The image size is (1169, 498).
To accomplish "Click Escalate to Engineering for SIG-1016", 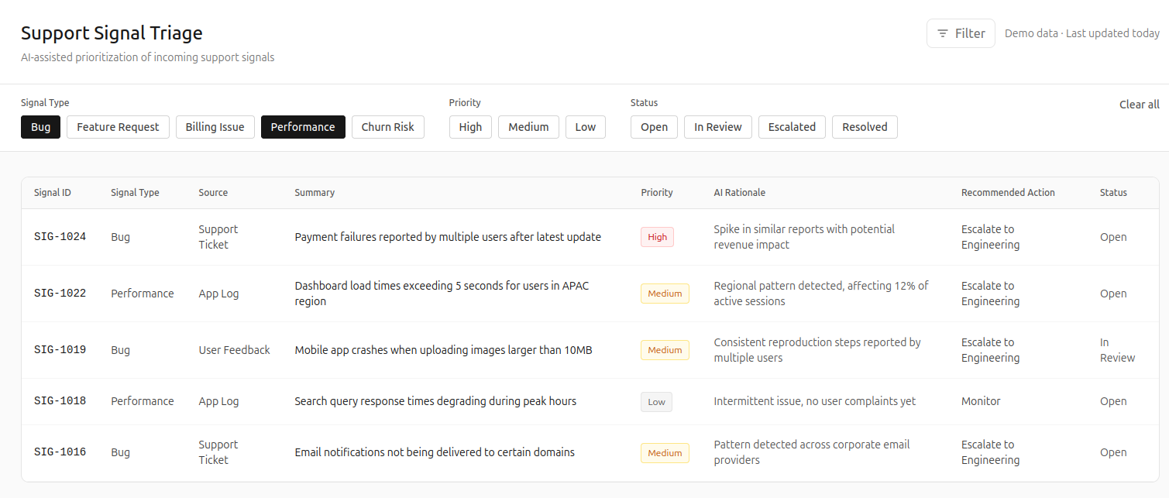I will point(990,452).
